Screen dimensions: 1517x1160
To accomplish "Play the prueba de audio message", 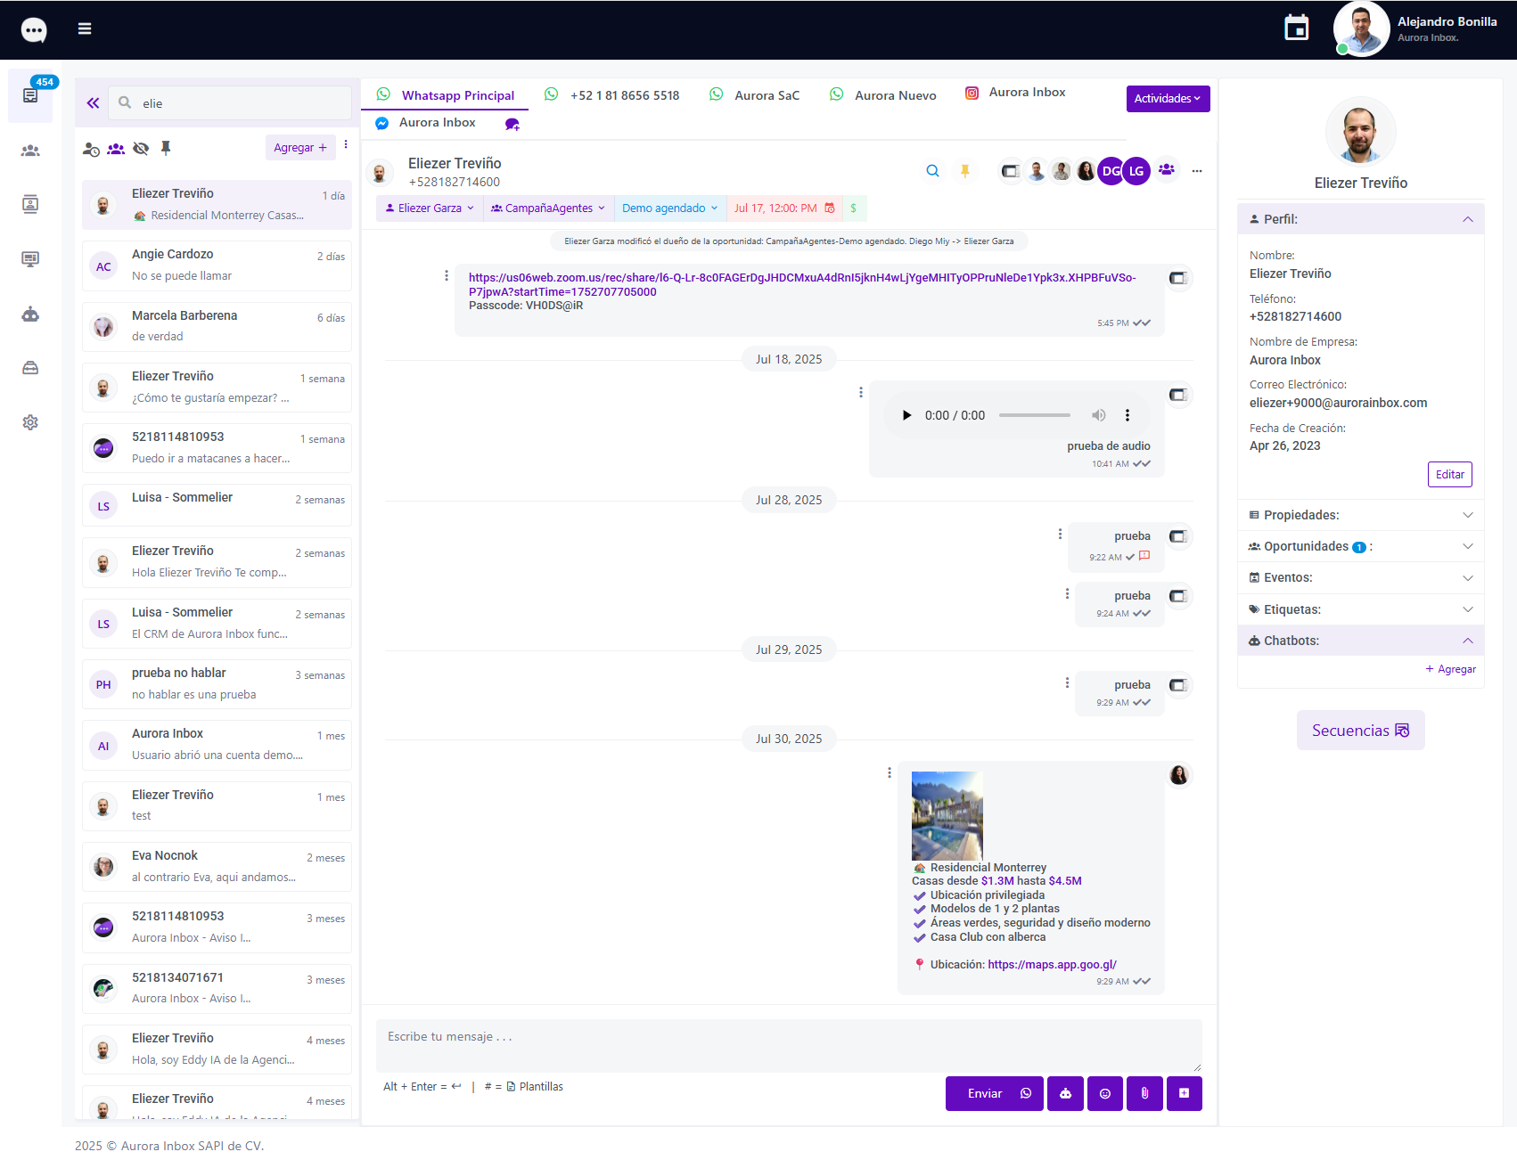I will [906, 415].
